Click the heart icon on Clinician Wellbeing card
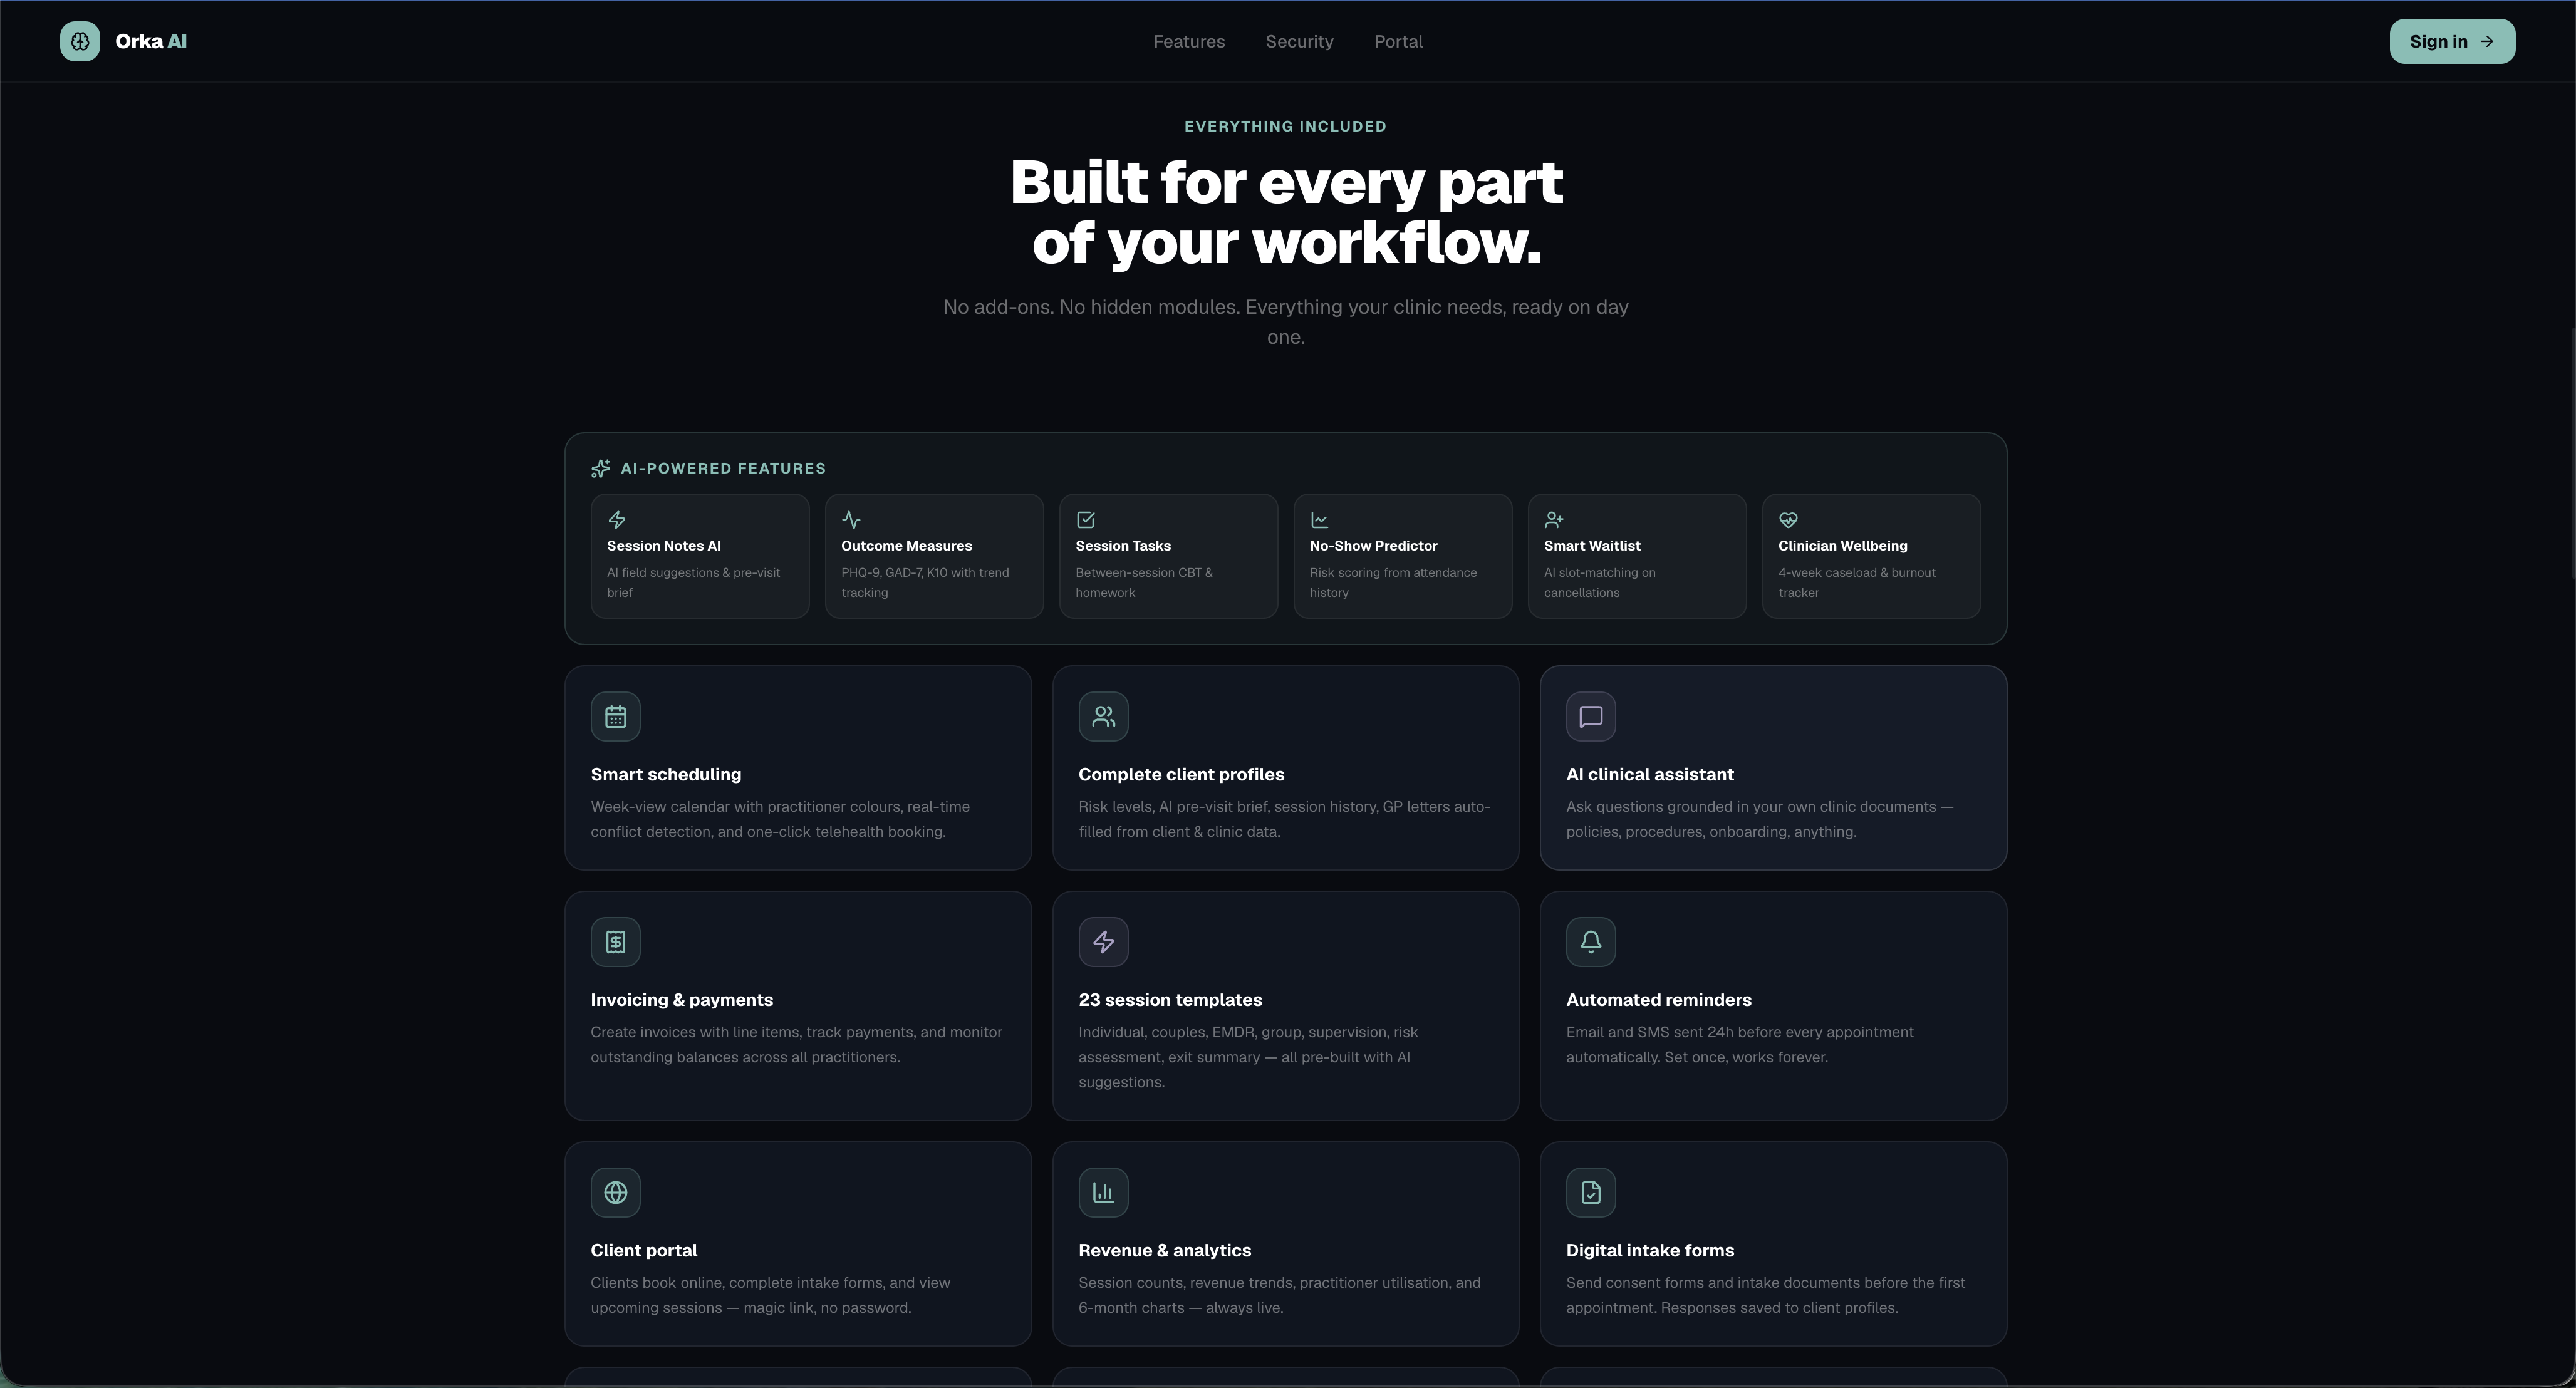The height and width of the screenshot is (1388, 2576). [x=1788, y=520]
